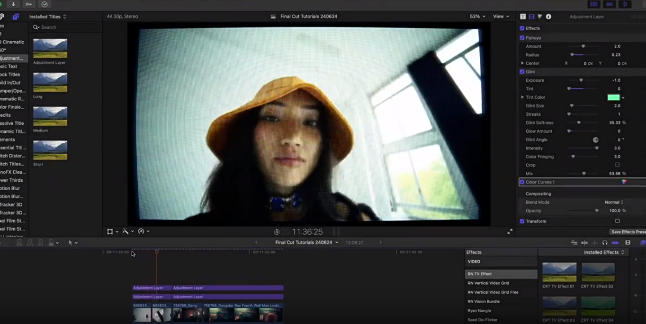
Task: Click the full screen viewer arrows icon
Action: (510, 231)
